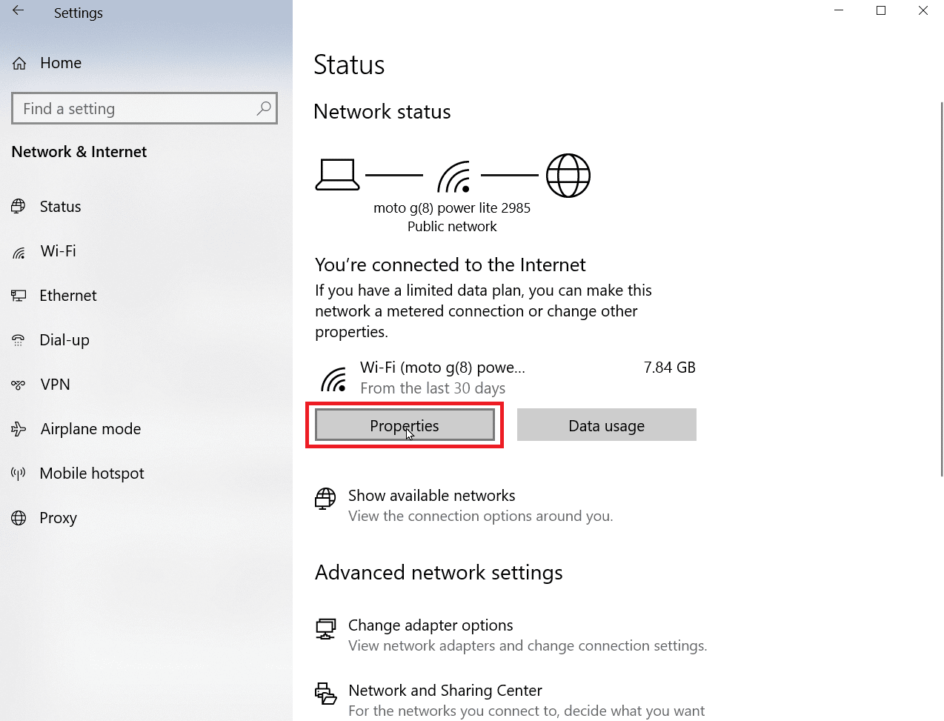Click the globe icon in network diagram
Viewport: 944px width, 721px height.
click(x=568, y=176)
